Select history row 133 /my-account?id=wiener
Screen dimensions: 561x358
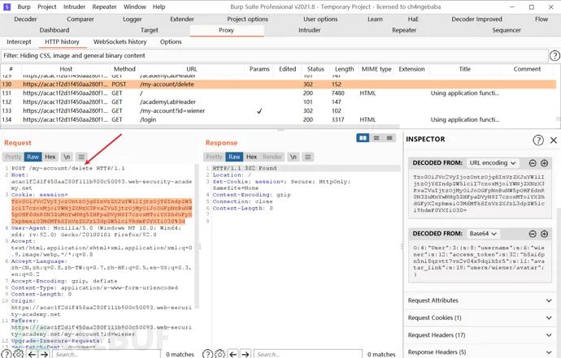pos(278,110)
